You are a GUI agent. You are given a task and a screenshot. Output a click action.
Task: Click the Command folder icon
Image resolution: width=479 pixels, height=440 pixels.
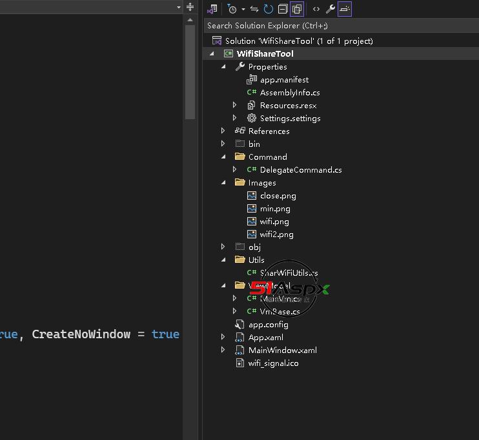coord(240,157)
